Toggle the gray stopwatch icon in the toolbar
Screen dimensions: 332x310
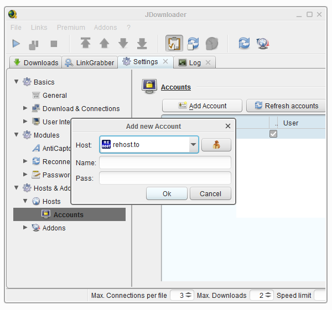point(212,44)
